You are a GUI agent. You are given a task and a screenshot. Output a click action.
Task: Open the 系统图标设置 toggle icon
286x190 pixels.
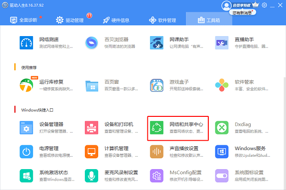point(222,176)
